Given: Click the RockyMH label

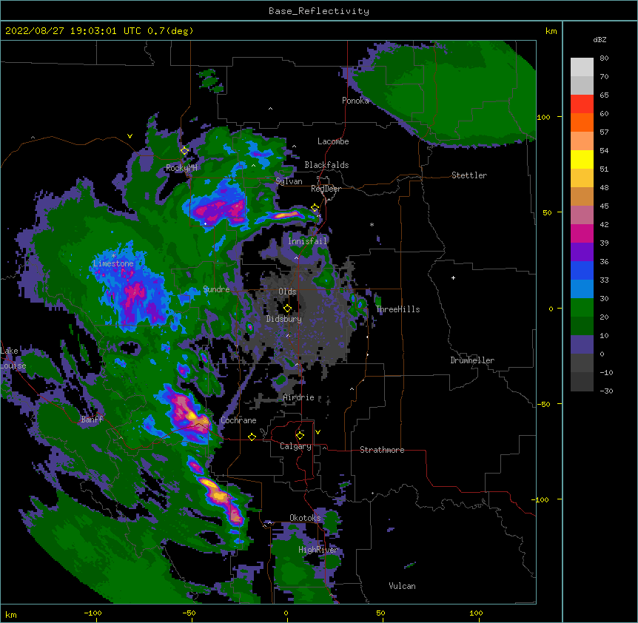Looking at the screenshot, I should point(181,168).
